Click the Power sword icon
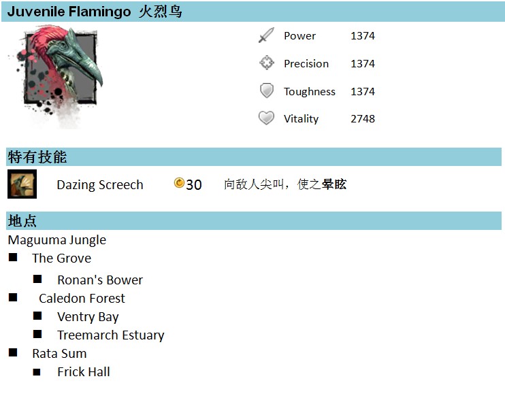Screen dimensions: 505x400 266,35
